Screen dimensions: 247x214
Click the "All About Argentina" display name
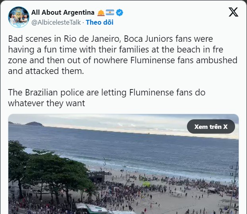click(x=62, y=12)
